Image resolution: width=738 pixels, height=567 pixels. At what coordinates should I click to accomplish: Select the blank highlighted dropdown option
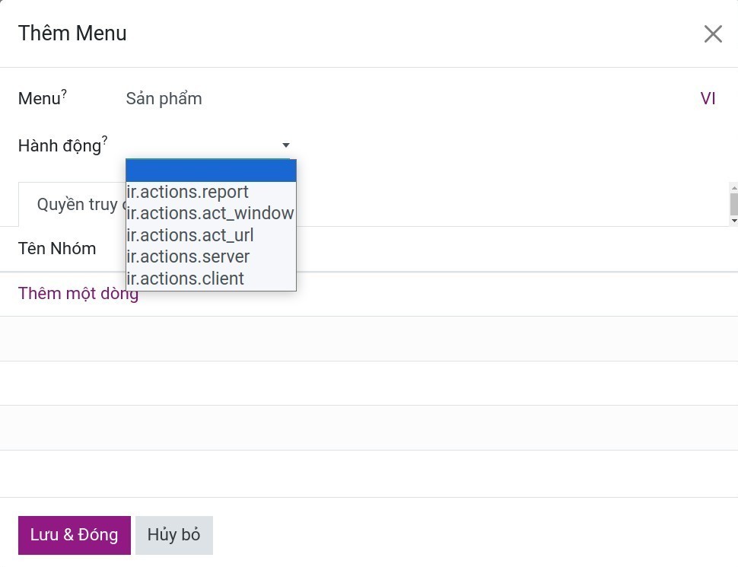[211, 170]
